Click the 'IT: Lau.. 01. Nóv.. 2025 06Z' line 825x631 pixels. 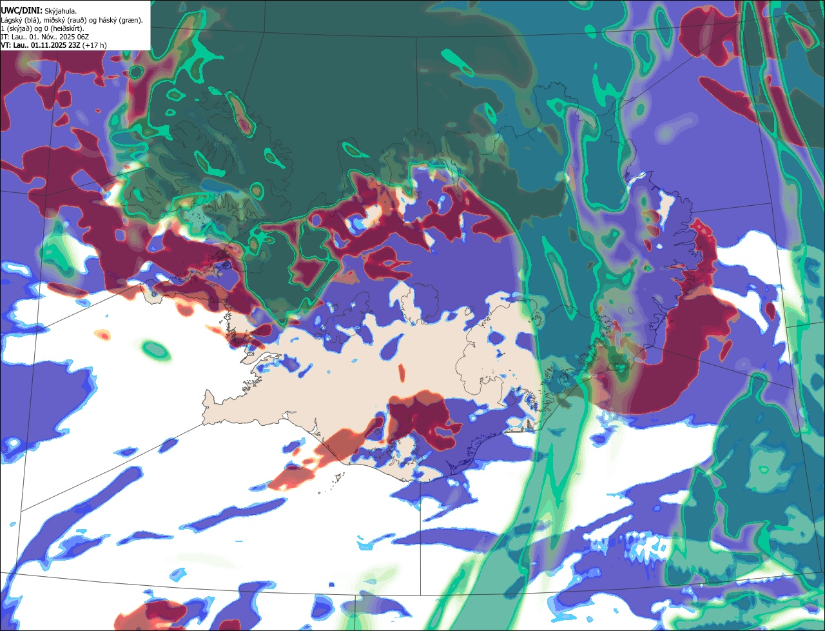(45, 37)
